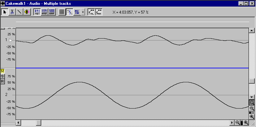
Task: Zoom out vertically with minus magnifier
Action: (x=252, y=108)
